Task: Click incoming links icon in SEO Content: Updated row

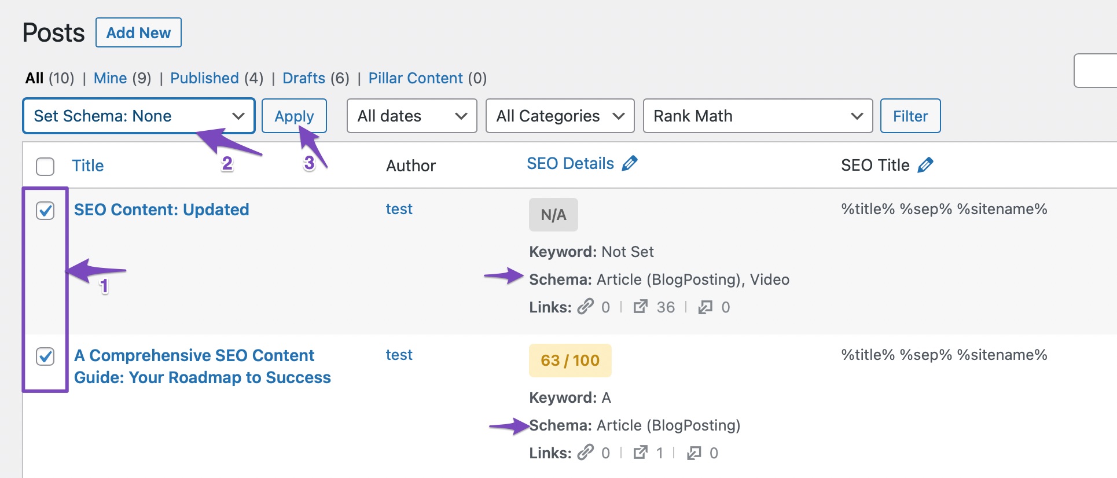Action: [705, 307]
